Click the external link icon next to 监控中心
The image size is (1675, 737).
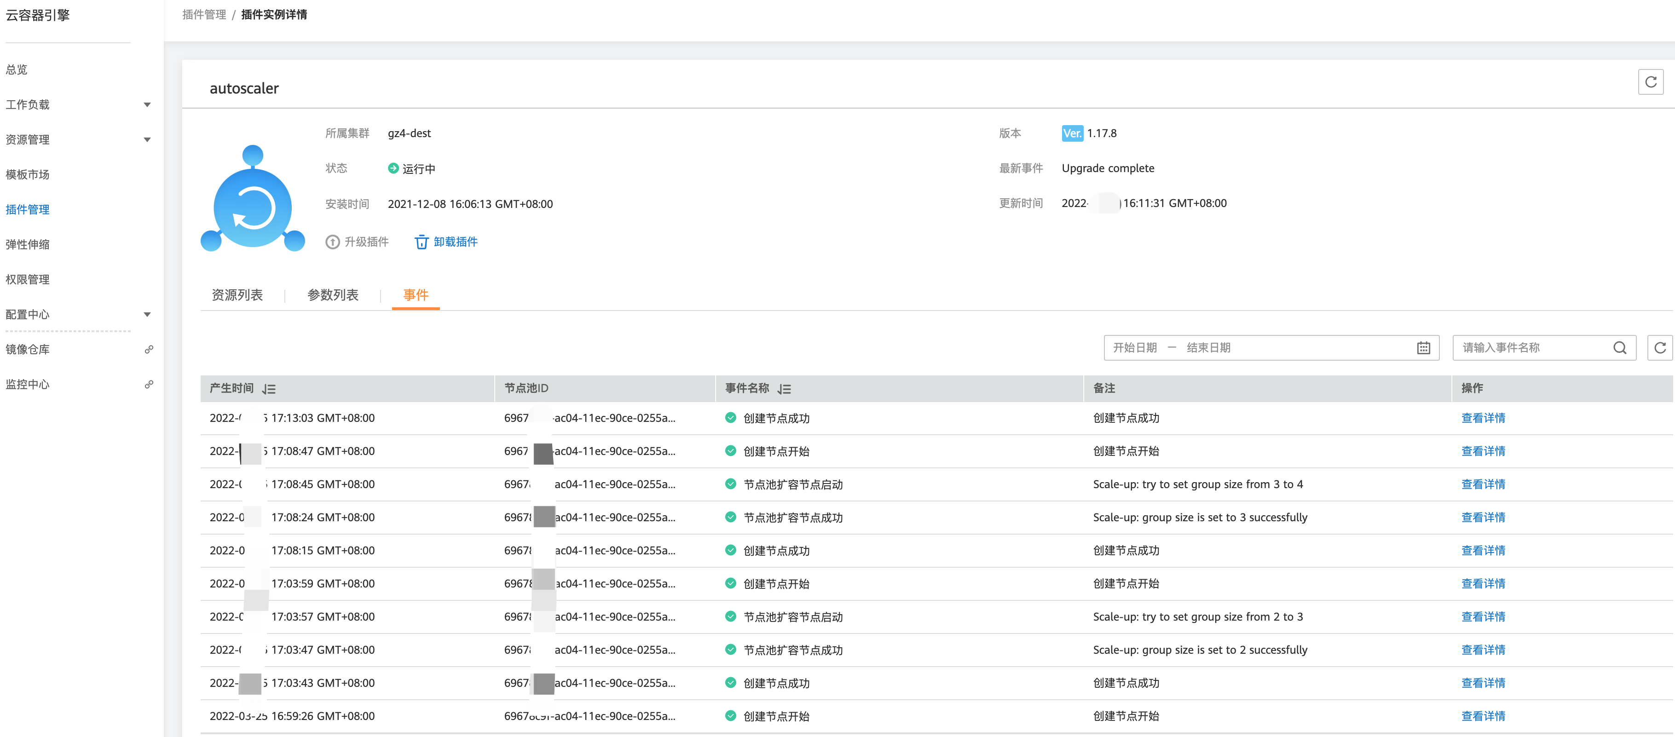149,384
